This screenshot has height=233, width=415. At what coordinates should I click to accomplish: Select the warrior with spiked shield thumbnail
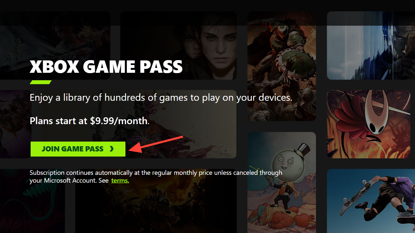pos(281,66)
